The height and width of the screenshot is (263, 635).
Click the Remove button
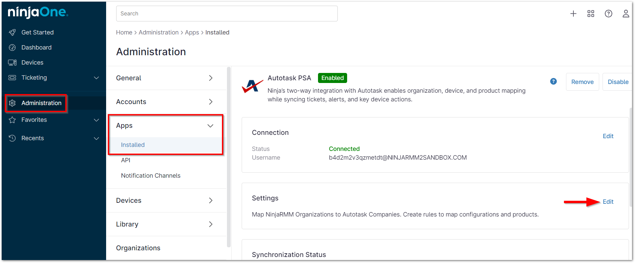click(x=582, y=82)
